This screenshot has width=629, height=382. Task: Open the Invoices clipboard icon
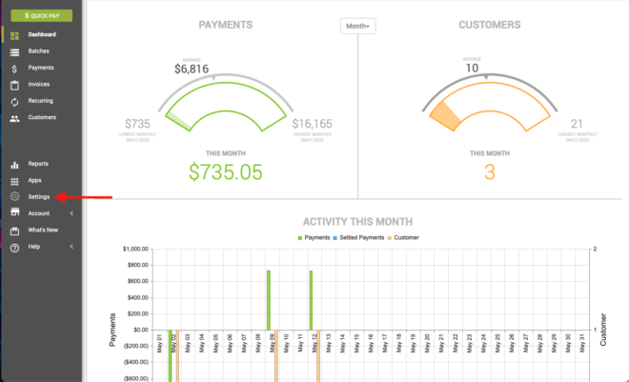pos(15,85)
